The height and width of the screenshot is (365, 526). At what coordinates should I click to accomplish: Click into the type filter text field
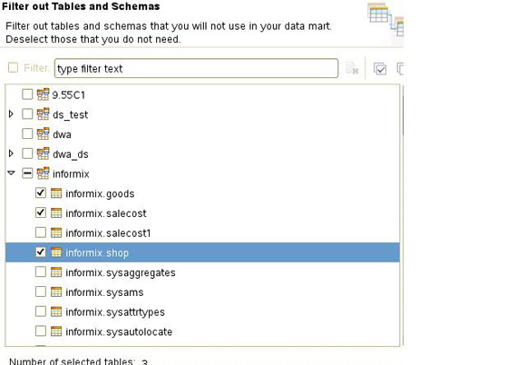pos(196,68)
